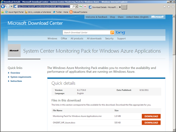The image size is (176, 132).
Task: Select the Download Details browser tab
Action: 104,7
